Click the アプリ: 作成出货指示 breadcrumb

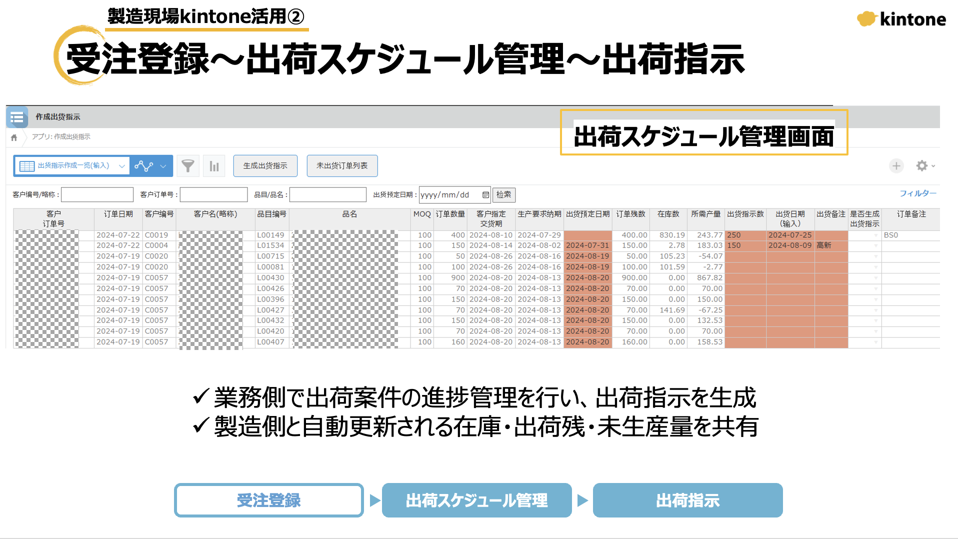point(61,137)
